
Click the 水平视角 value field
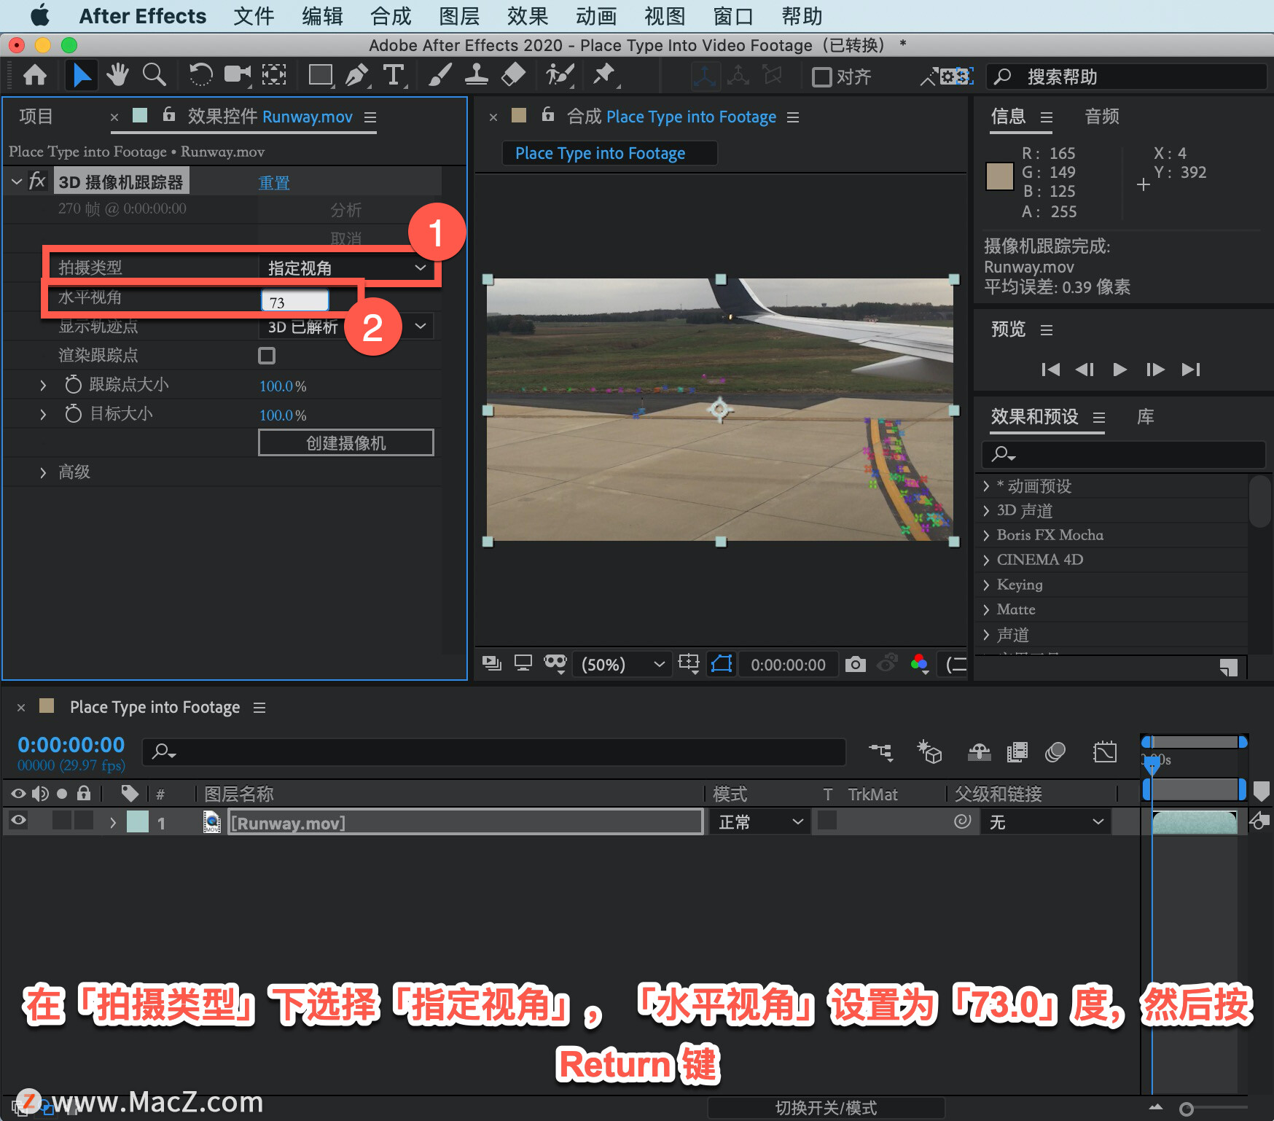[295, 301]
